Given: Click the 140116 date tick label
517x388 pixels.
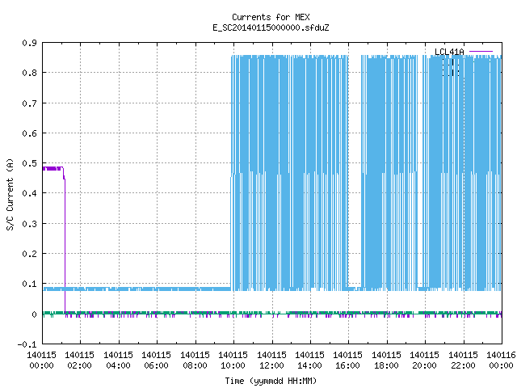Looking at the screenshot, I should (x=501, y=355).
